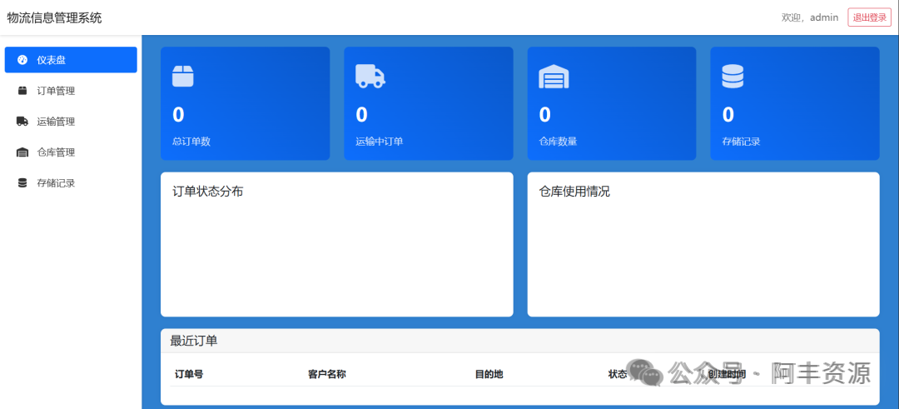Click the 0 value above 总订单数
Image resolution: width=899 pixels, height=409 pixels.
pos(178,115)
